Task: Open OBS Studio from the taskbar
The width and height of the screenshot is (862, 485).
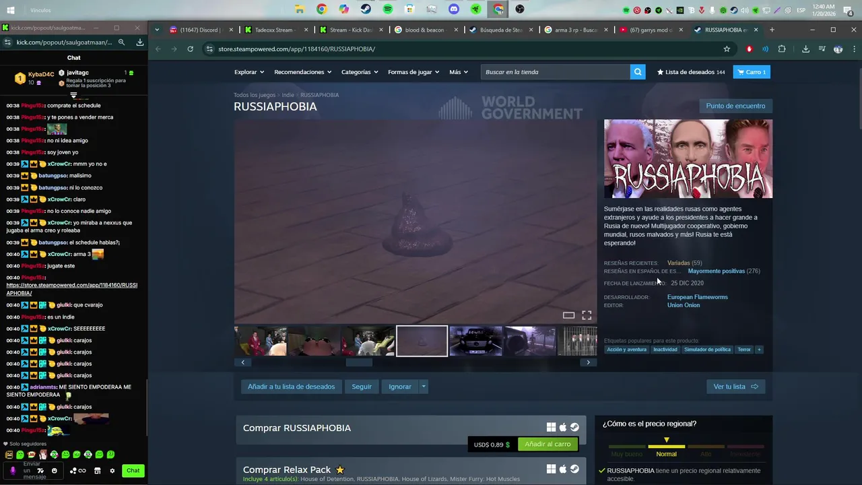Action: (520, 9)
